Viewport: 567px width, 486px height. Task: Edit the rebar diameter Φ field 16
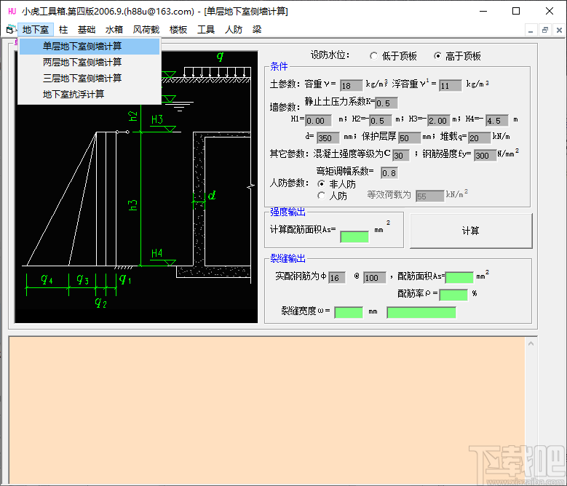pyautogui.click(x=337, y=277)
